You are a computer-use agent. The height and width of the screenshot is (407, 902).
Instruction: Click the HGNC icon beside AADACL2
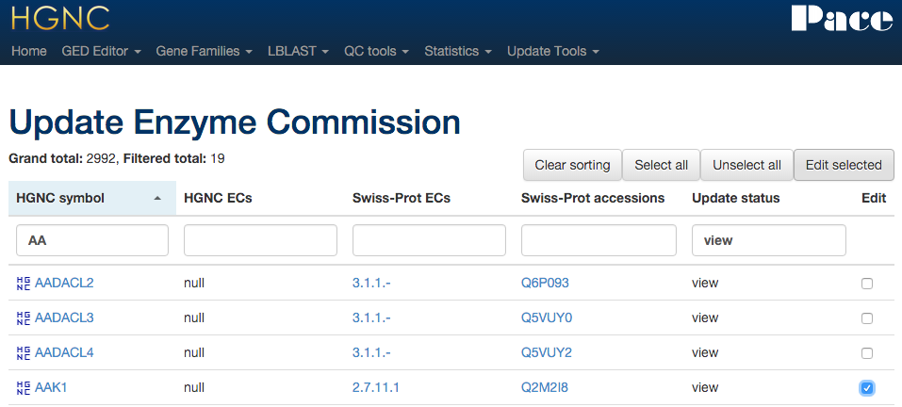click(x=24, y=283)
